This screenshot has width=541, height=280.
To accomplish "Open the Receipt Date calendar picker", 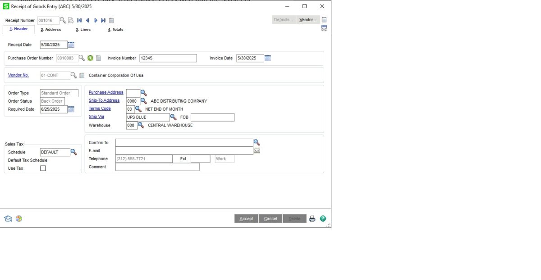I will [71, 45].
